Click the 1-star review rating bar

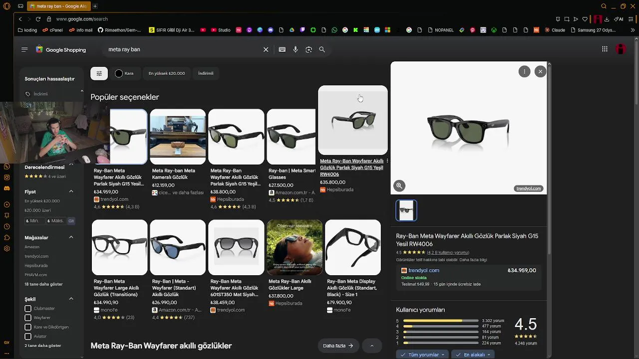point(441,343)
